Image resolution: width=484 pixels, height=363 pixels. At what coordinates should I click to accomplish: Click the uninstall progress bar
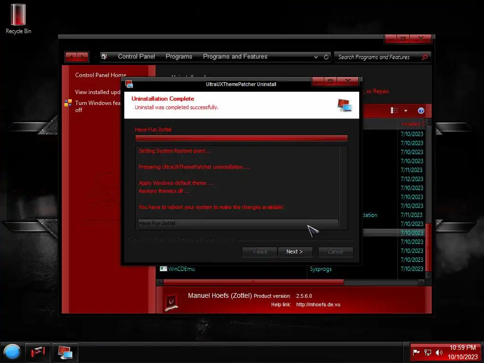(242, 138)
